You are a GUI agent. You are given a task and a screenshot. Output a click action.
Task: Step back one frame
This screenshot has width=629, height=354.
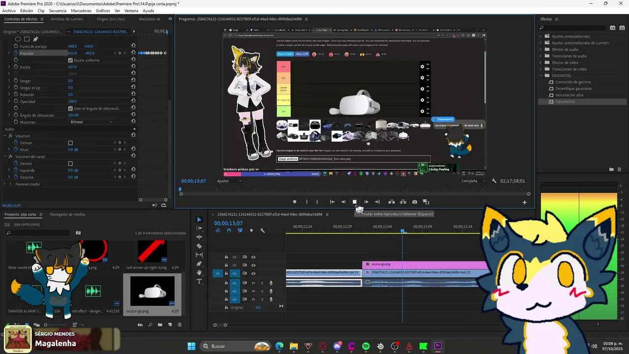tap(343, 202)
